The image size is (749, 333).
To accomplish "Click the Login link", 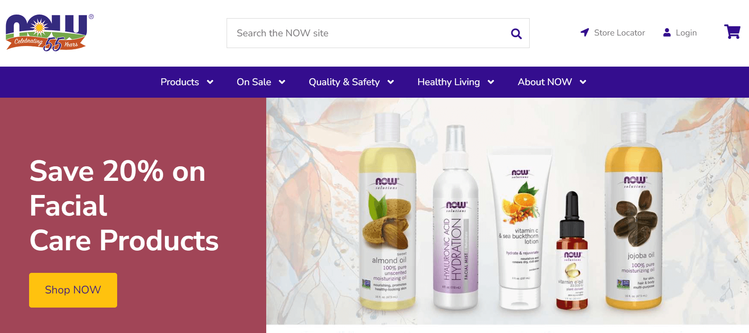I will 686,33.
